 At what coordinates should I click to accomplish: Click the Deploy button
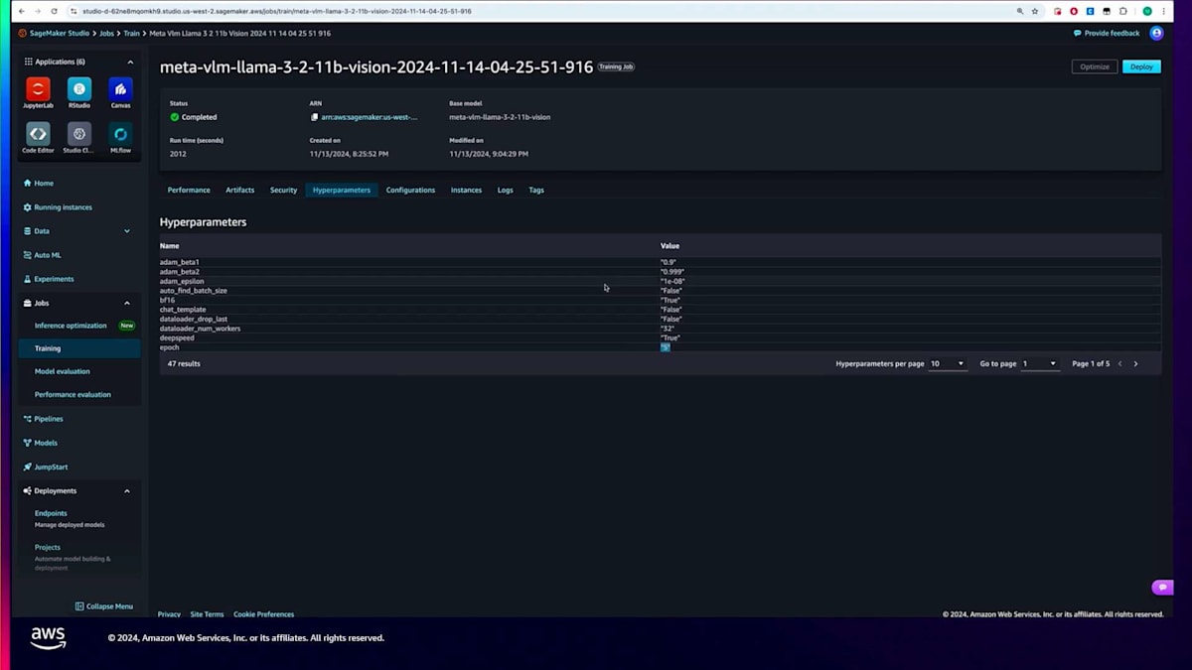coord(1141,67)
